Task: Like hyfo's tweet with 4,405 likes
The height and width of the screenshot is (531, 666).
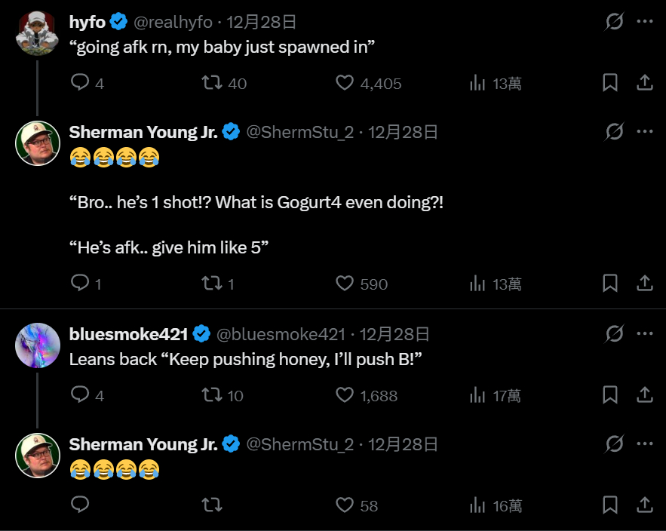Action: click(345, 83)
